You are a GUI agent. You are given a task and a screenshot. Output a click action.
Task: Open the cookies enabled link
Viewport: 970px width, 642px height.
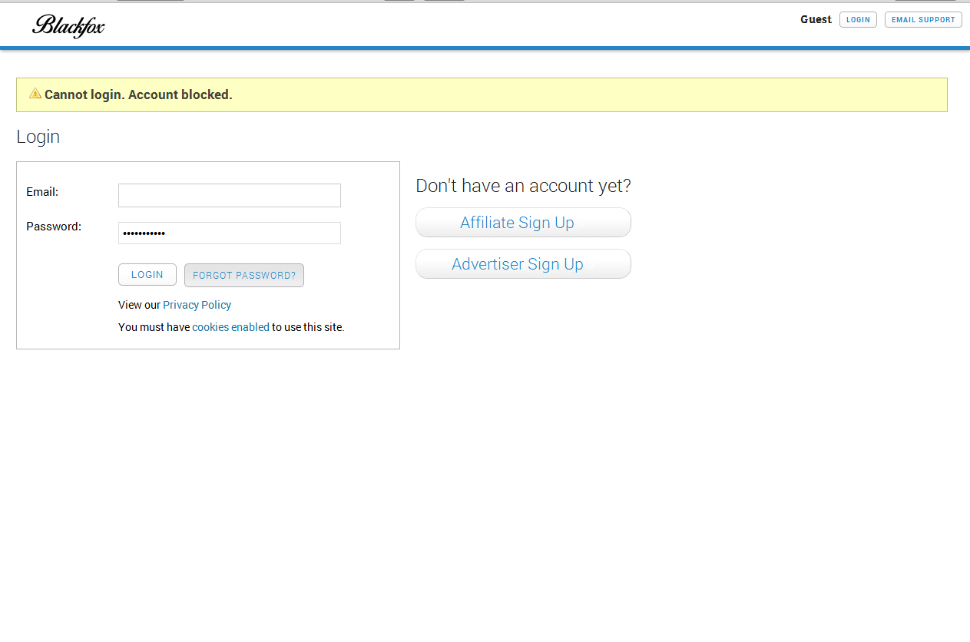tap(230, 327)
